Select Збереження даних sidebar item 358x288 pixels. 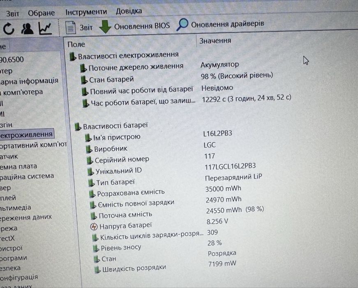click(x=26, y=218)
